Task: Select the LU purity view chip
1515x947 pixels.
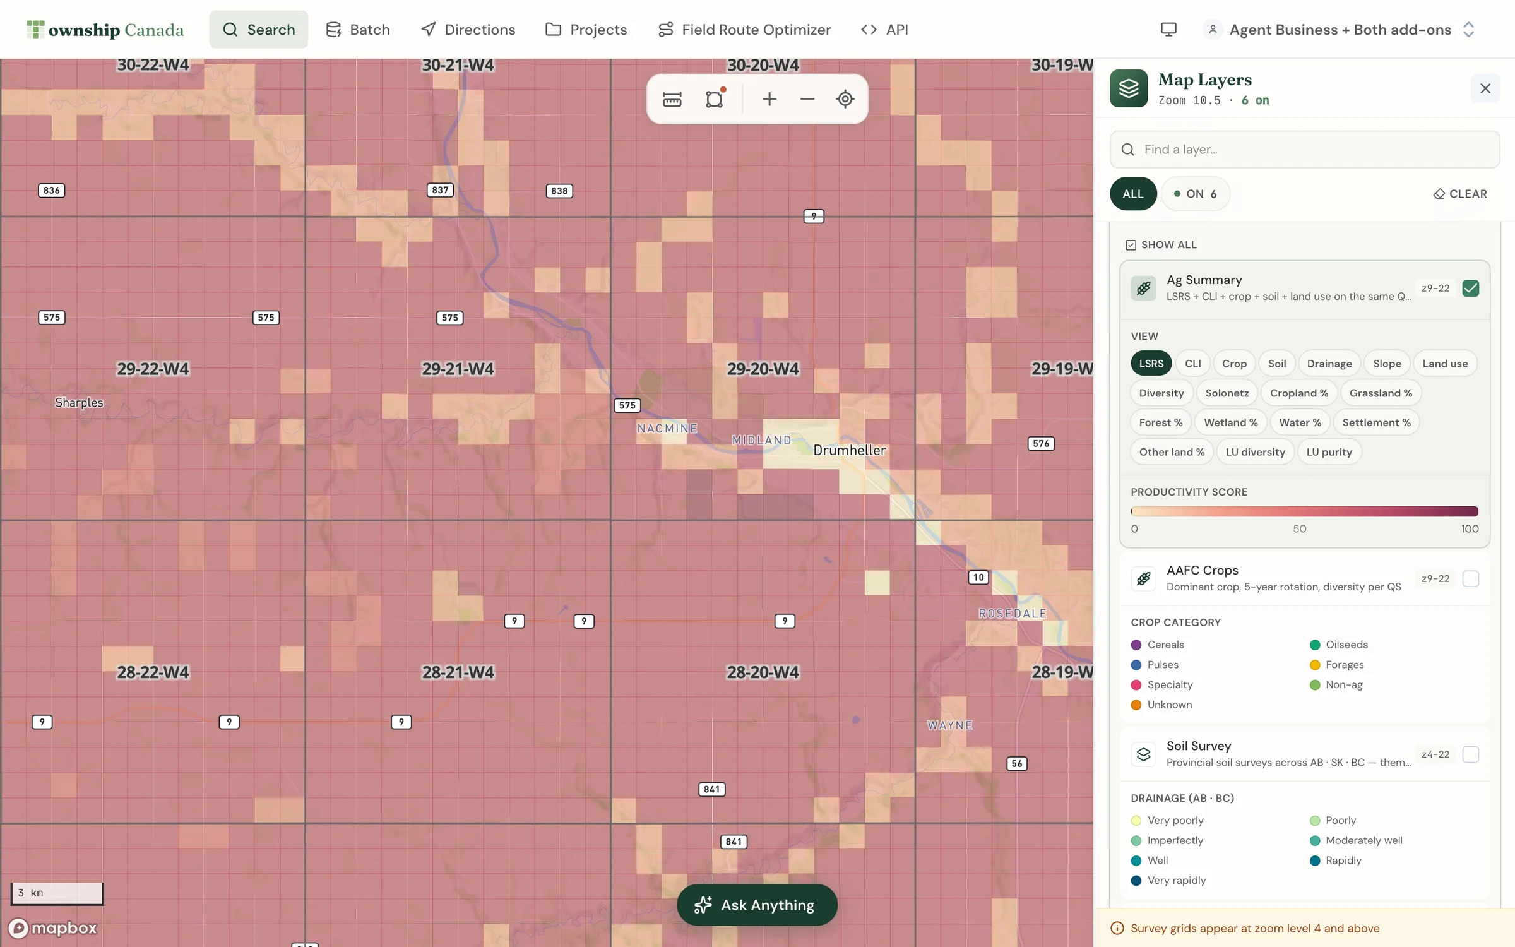Action: [1329, 452]
